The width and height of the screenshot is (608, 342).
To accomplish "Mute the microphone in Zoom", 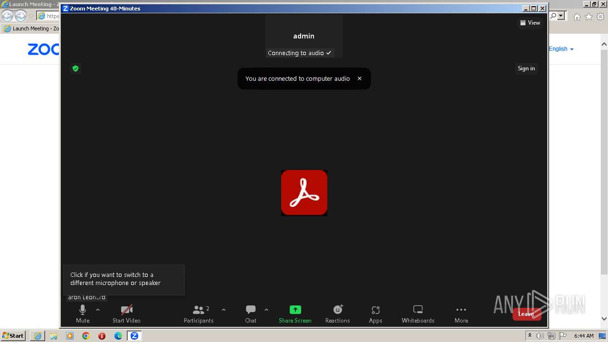I will tap(83, 314).
